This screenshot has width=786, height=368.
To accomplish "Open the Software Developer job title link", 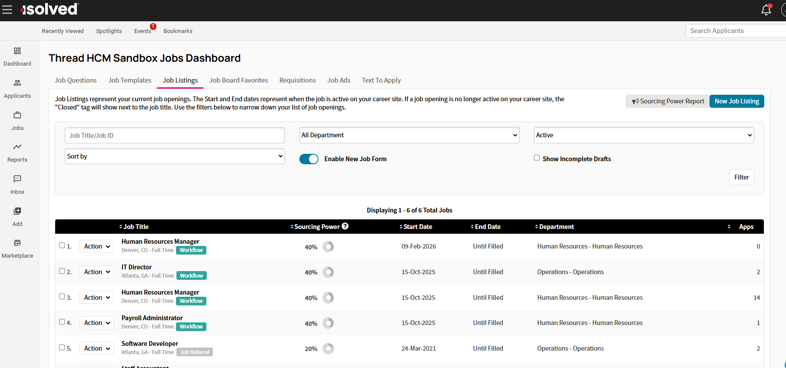I will 150,344.
